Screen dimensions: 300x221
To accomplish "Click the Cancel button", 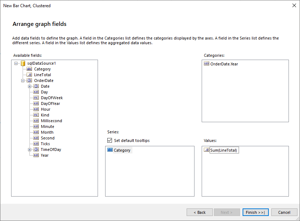I will 284,212.
